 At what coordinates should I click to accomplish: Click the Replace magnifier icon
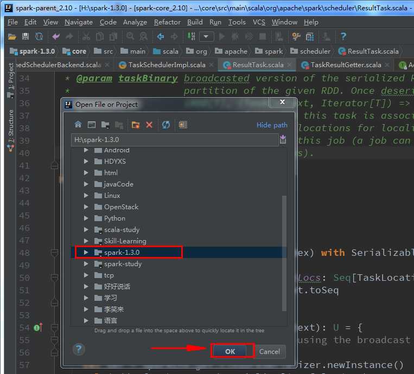(x=143, y=36)
